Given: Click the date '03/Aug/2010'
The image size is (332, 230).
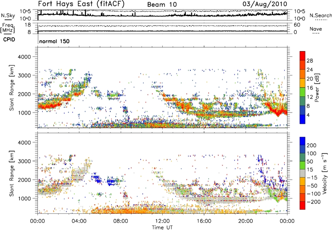Looking at the screenshot, I should click(265, 4).
